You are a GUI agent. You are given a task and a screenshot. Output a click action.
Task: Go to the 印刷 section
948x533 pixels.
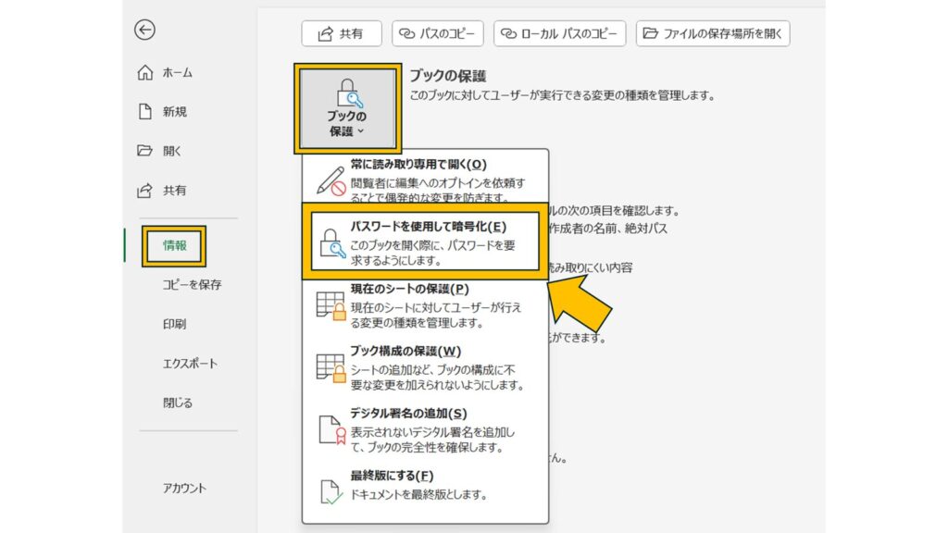(174, 324)
